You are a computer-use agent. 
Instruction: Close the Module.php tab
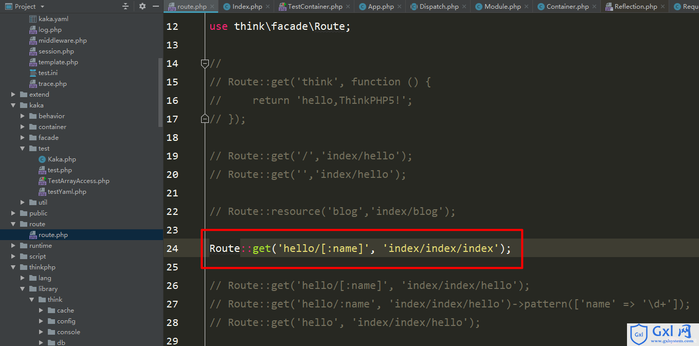point(527,7)
